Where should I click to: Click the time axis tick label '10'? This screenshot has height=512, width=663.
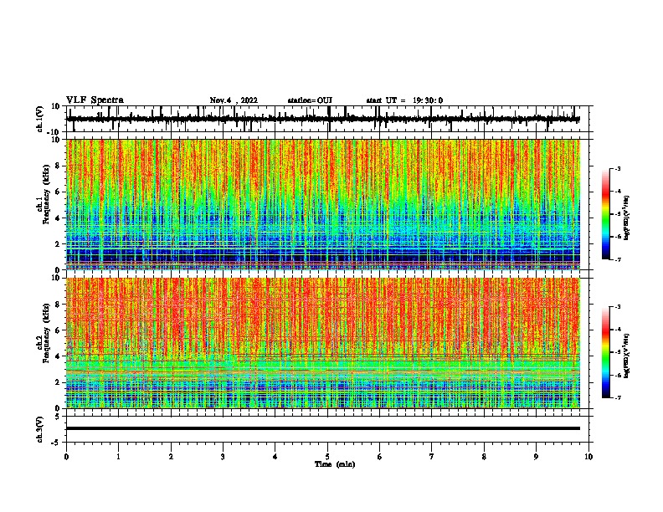pos(588,457)
